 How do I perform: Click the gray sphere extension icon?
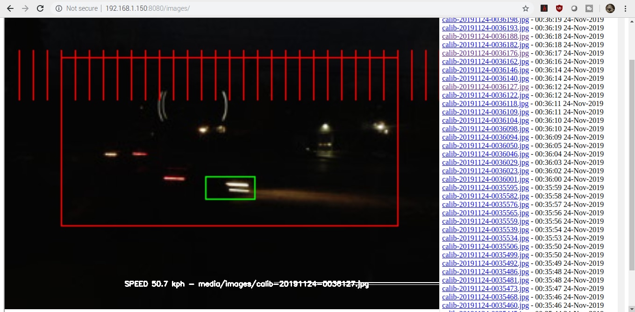[x=574, y=8]
